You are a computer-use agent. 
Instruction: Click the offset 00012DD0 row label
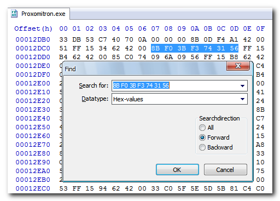coord(33,57)
